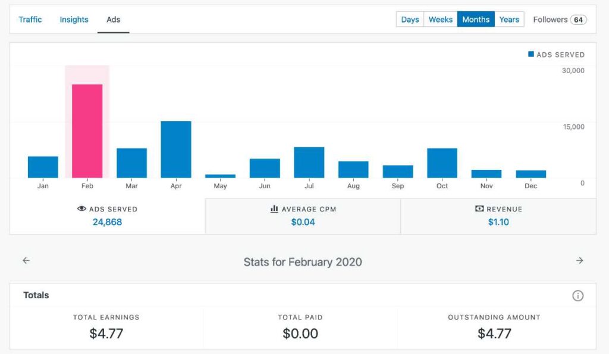Select the Months view button
This screenshot has width=609, height=354.
click(476, 20)
